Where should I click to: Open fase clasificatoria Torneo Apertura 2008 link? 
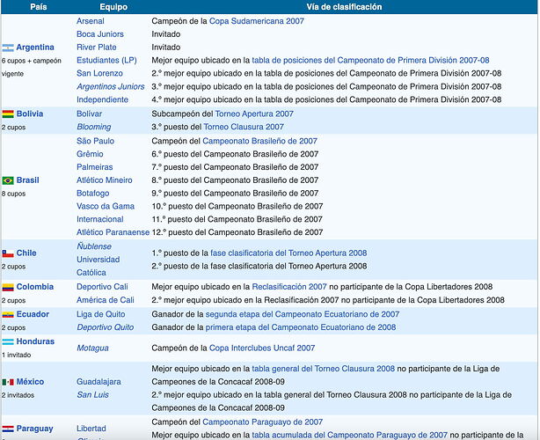click(288, 253)
